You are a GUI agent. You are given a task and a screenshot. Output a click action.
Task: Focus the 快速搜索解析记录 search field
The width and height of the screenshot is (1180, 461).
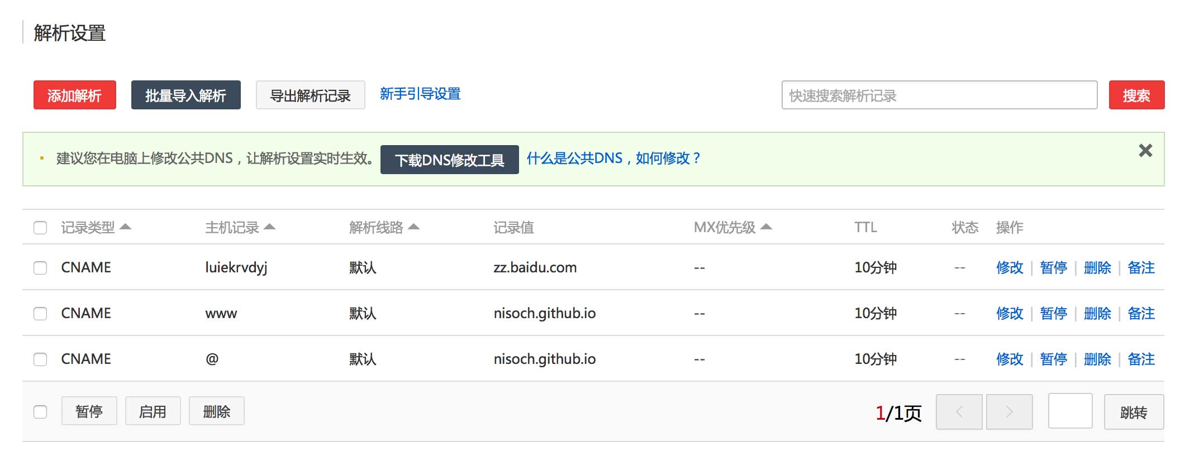940,95
